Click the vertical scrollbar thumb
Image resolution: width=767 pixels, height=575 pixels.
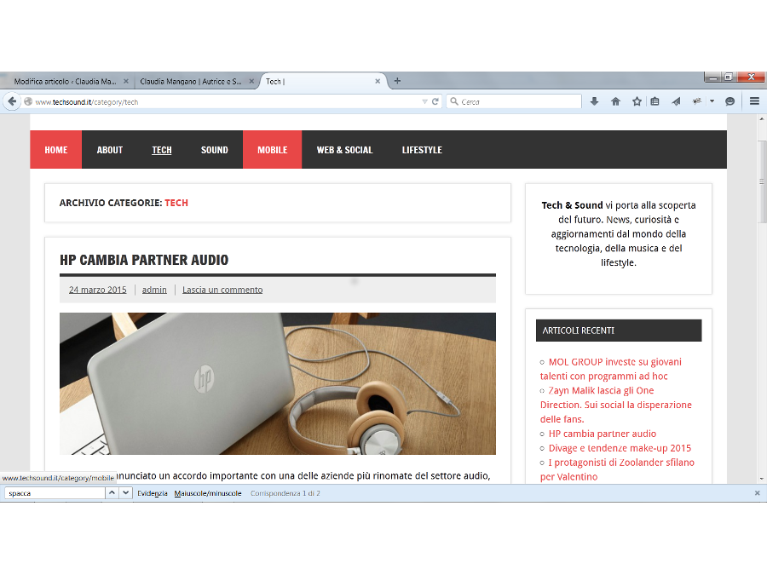click(762, 182)
